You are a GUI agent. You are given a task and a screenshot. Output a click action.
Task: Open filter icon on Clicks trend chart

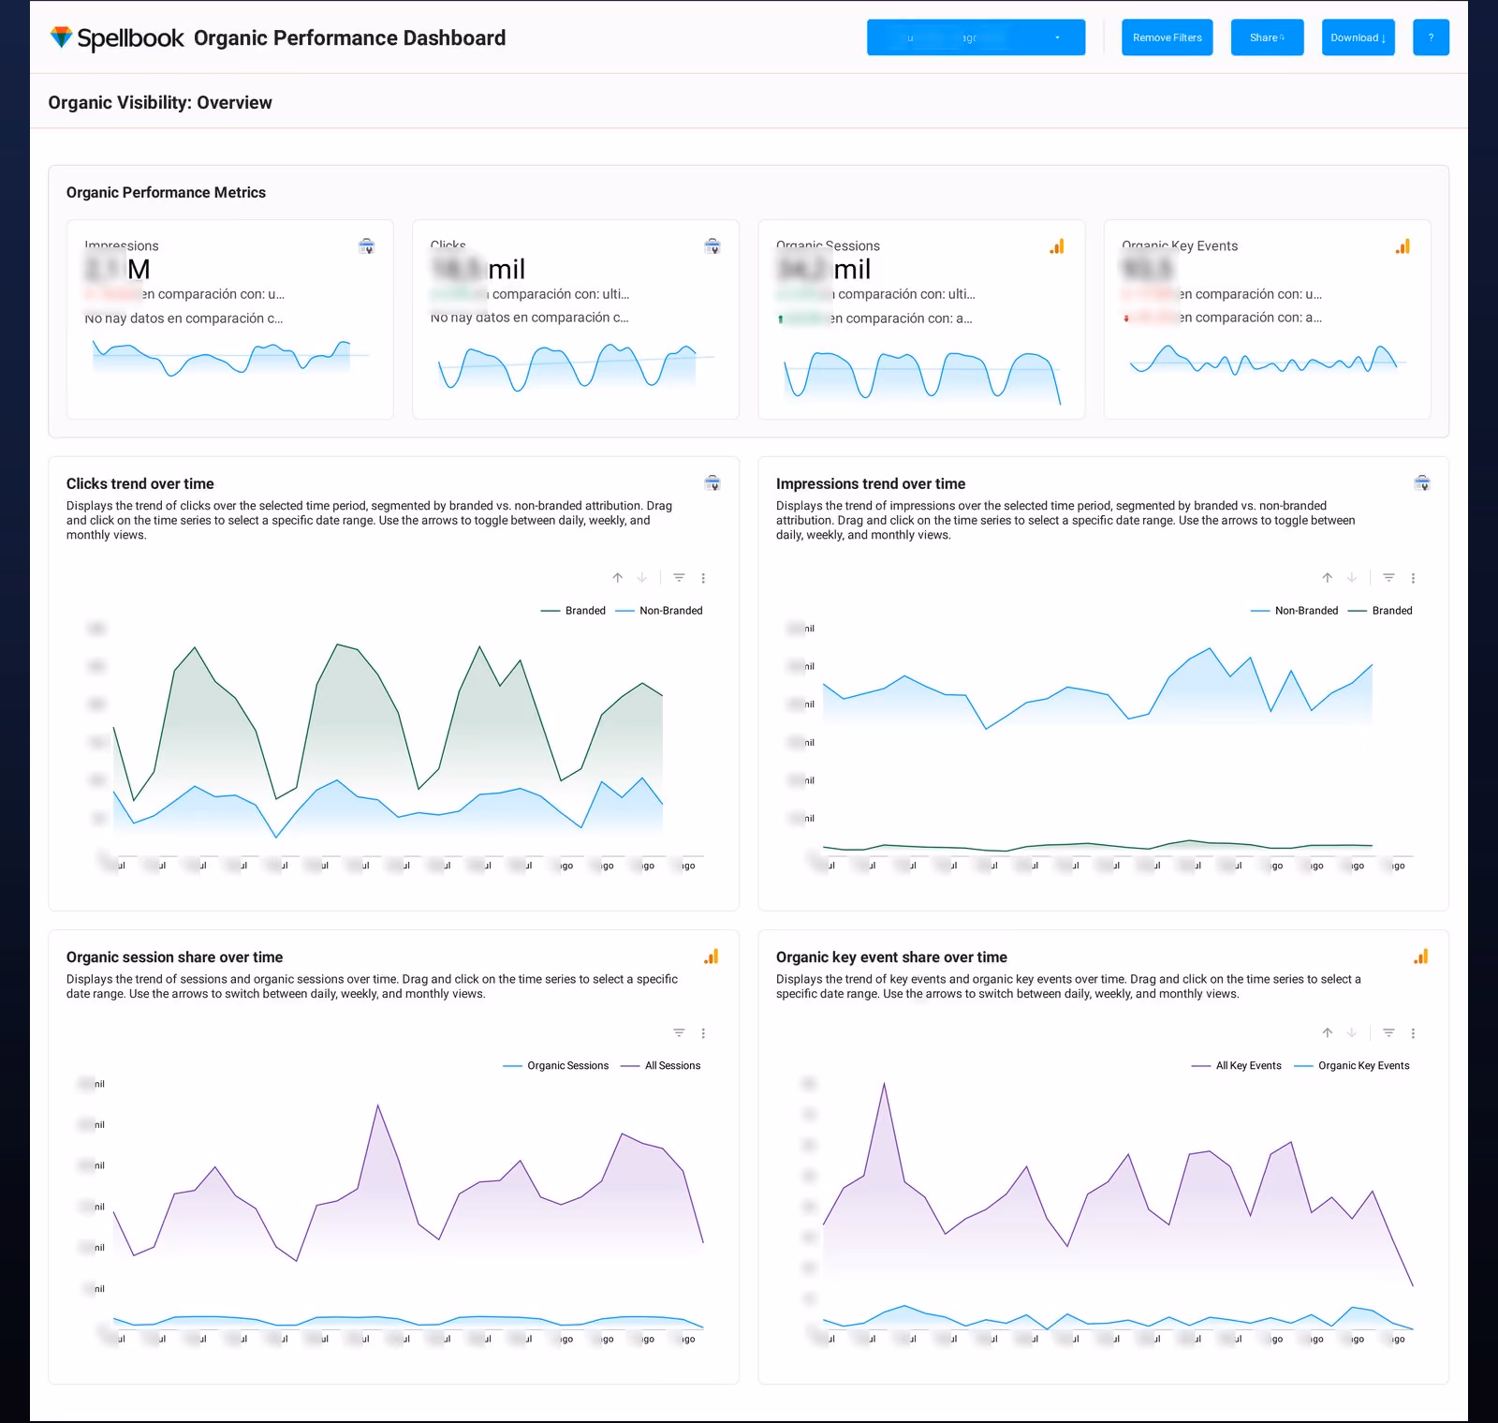click(x=679, y=578)
